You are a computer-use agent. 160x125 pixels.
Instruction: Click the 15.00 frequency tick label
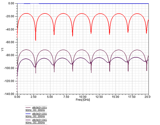115,97
